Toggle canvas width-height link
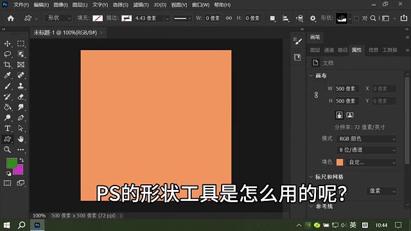Viewport: 411px width, 231px height. (316, 95)
